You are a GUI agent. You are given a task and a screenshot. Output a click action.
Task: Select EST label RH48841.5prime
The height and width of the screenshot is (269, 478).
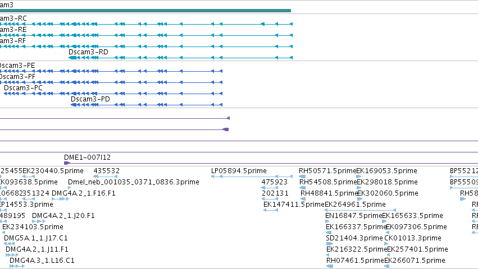pyautogui.click(x=329, y=193)
